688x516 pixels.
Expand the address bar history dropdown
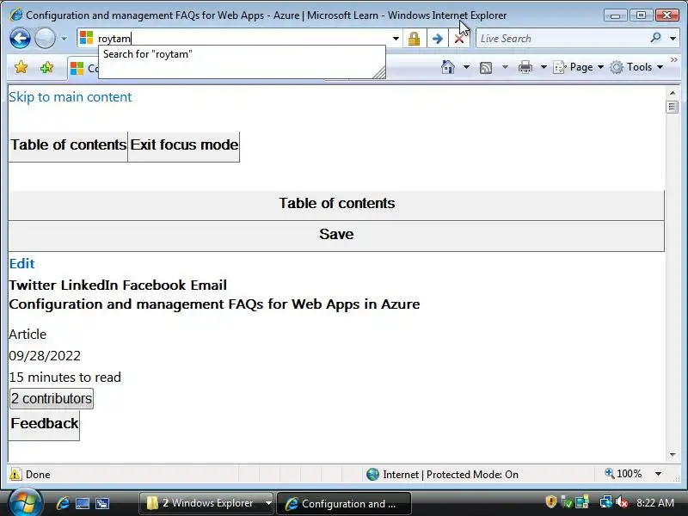point(396,39)
